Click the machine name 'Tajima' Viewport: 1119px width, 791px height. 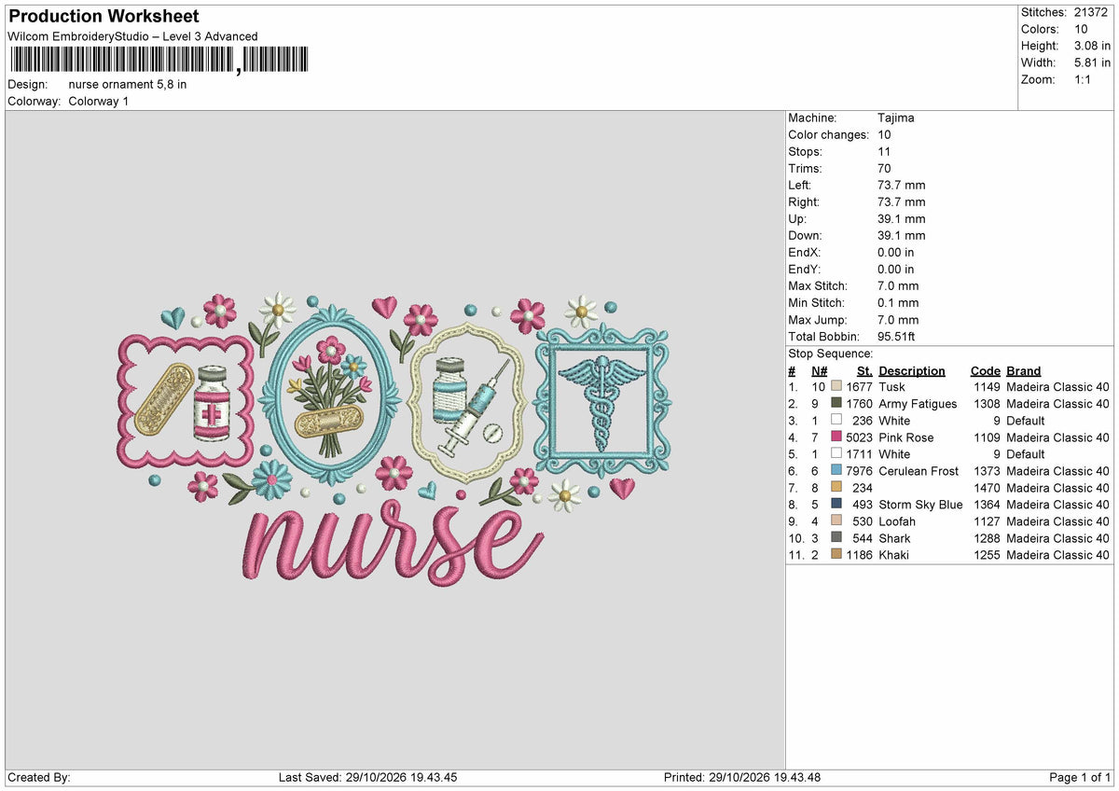(895, 118)
